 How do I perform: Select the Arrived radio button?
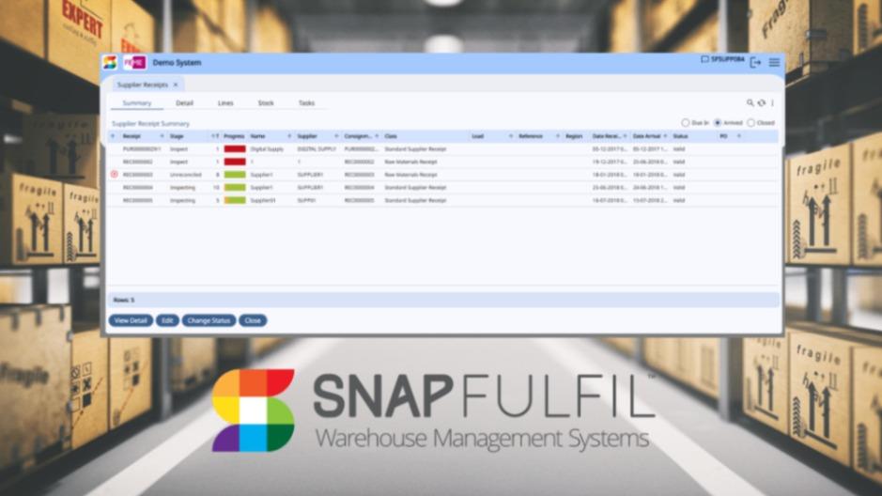718,123
